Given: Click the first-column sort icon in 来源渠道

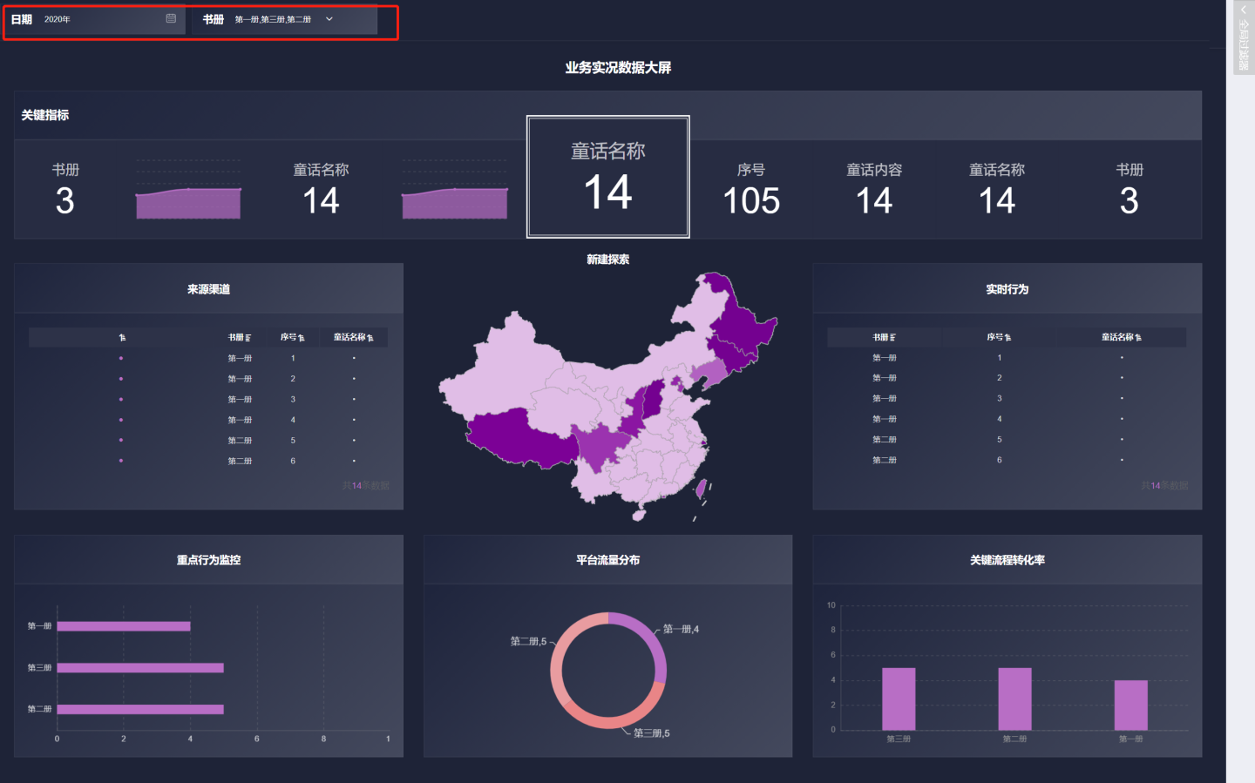Looking at the screenshot, I should coord(122,338).
